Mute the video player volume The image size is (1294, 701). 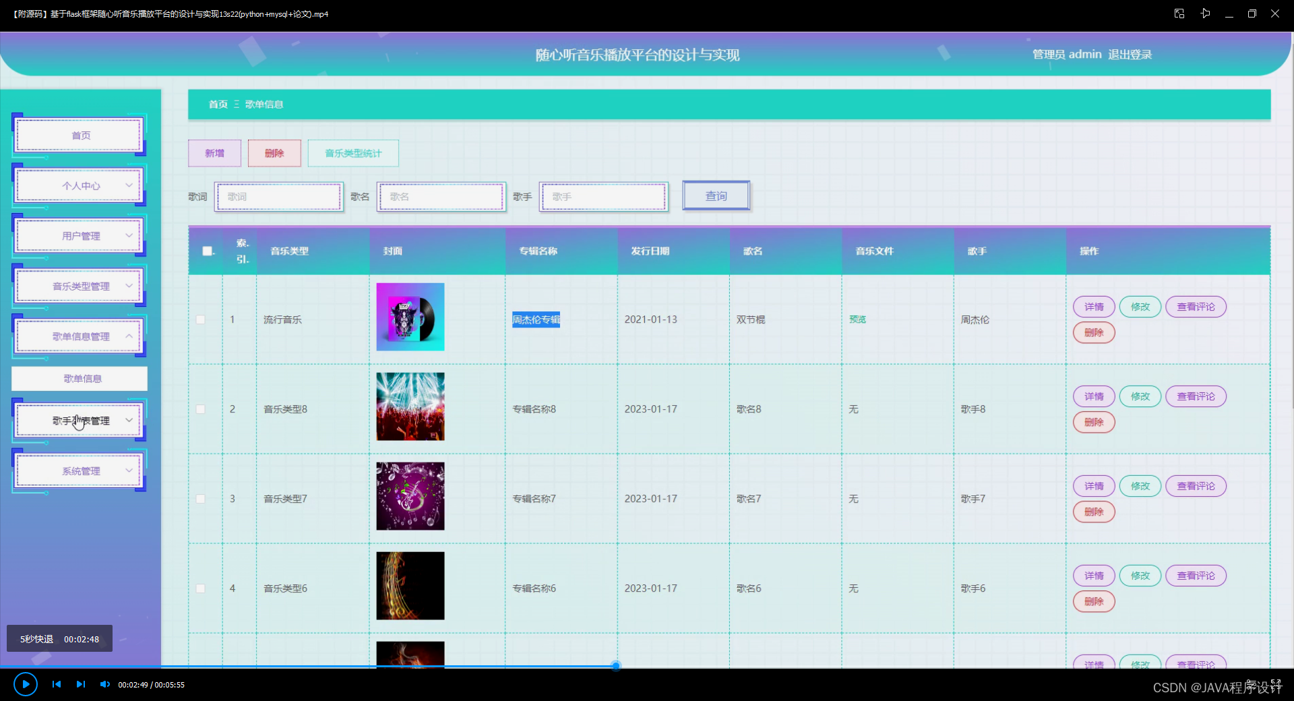pos(104,684)
